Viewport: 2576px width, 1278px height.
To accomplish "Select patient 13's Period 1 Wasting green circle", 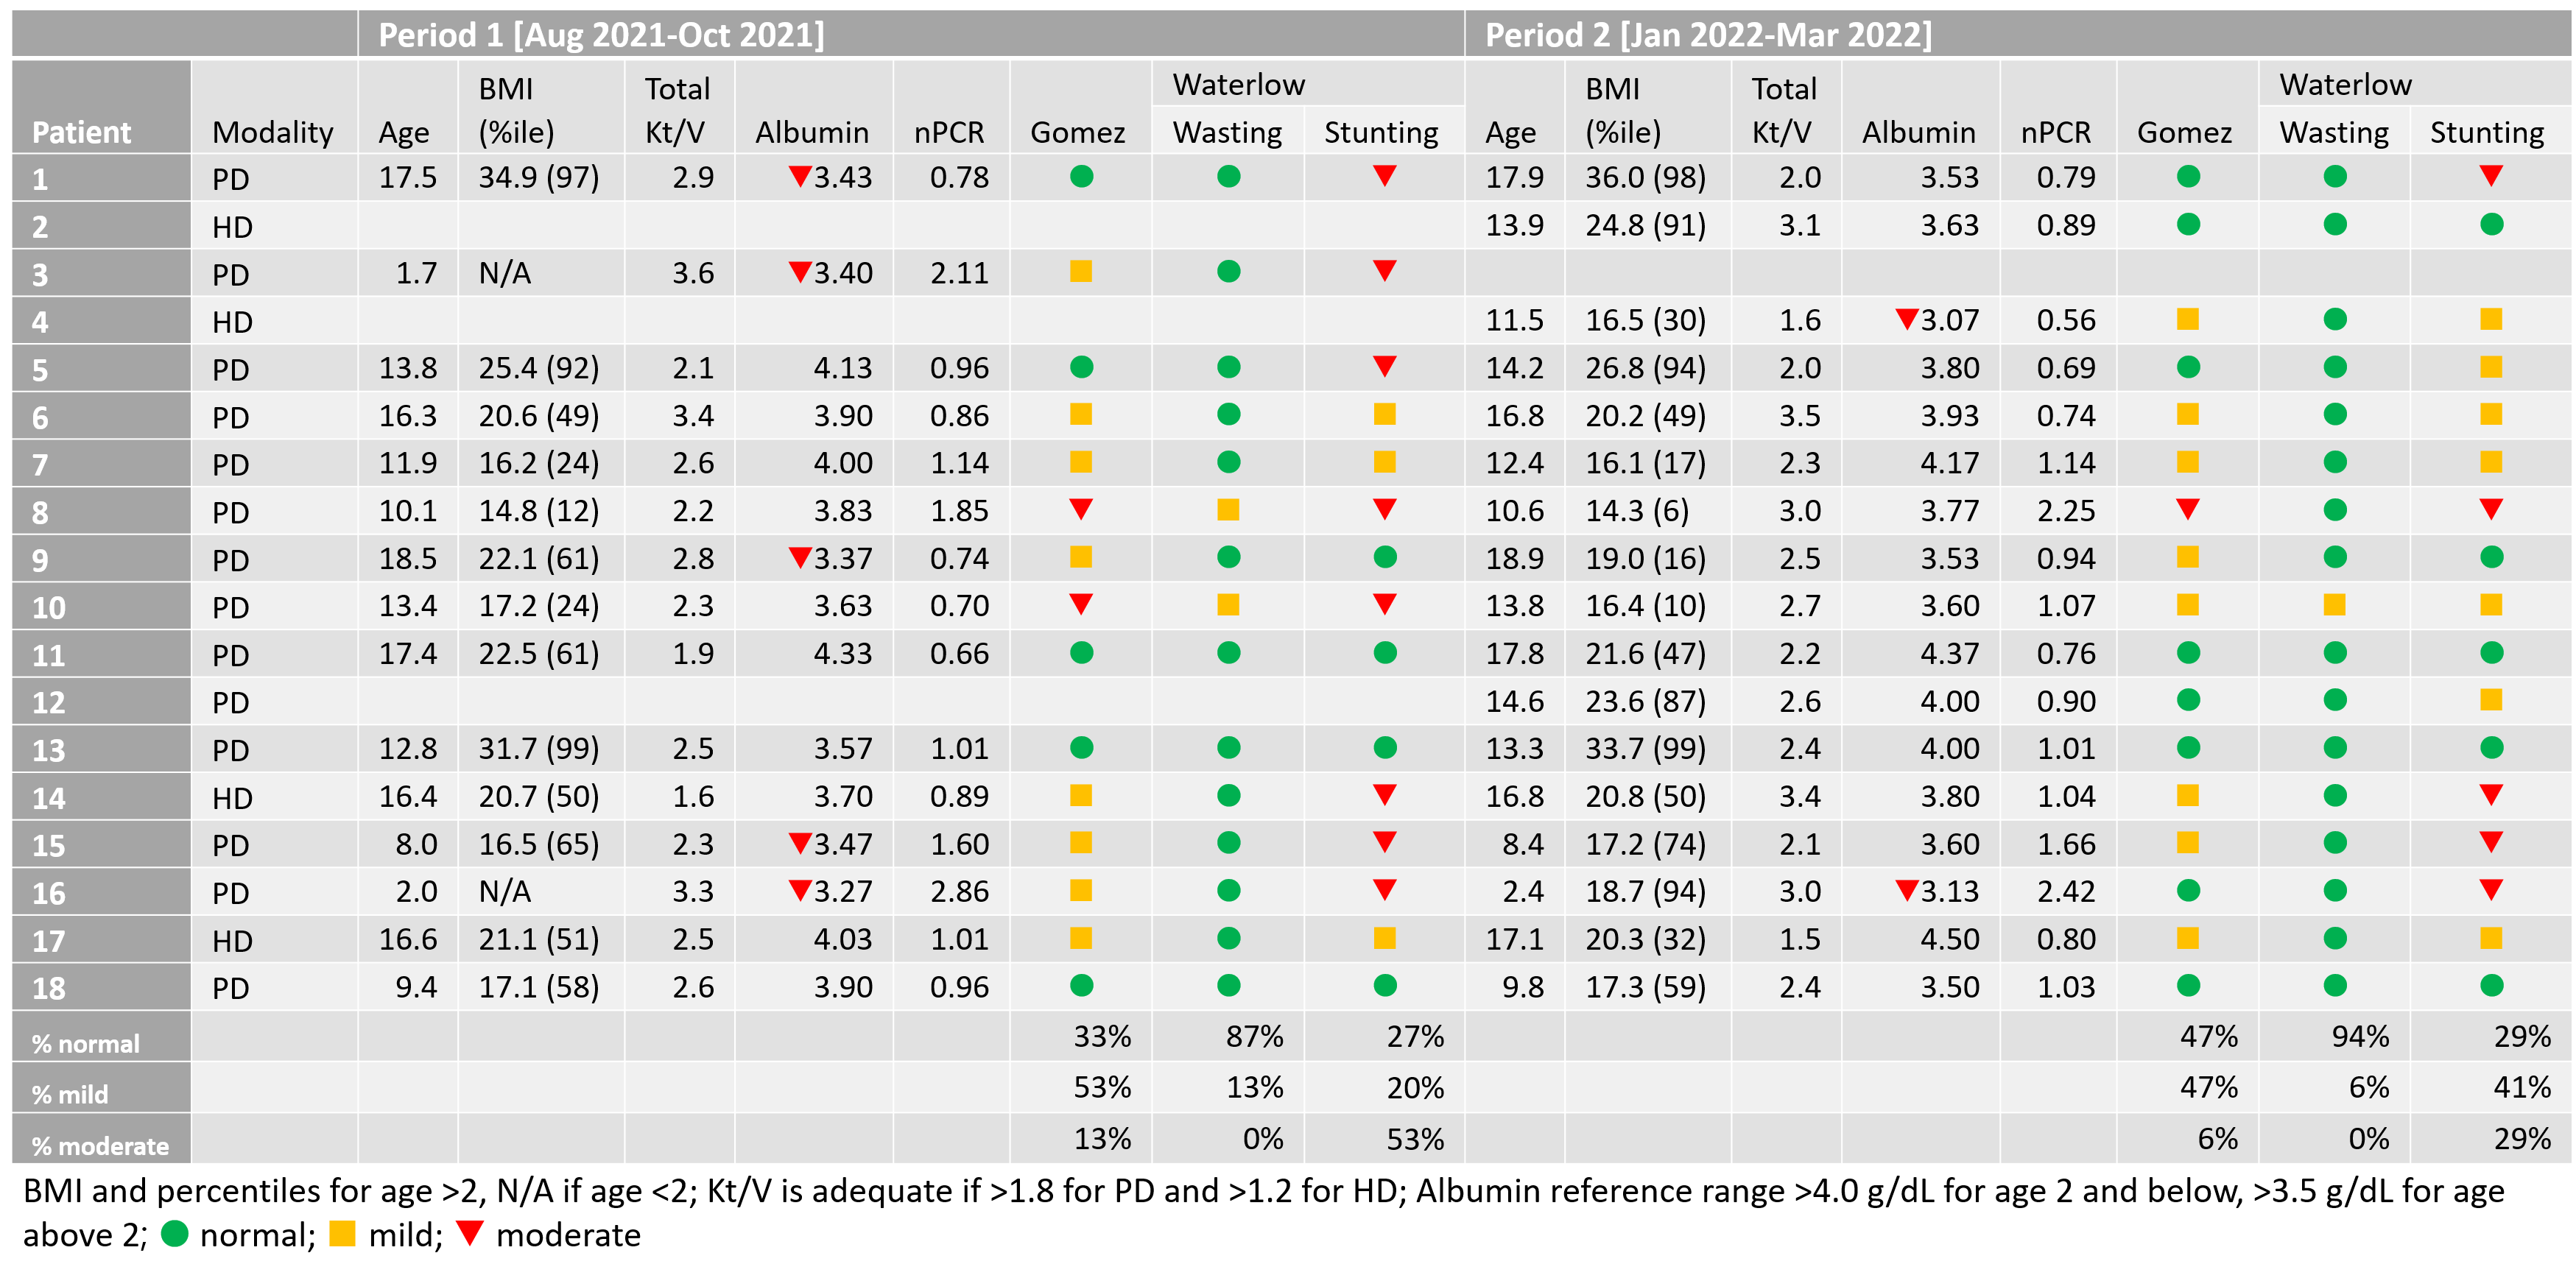I will coord(1229,747).
